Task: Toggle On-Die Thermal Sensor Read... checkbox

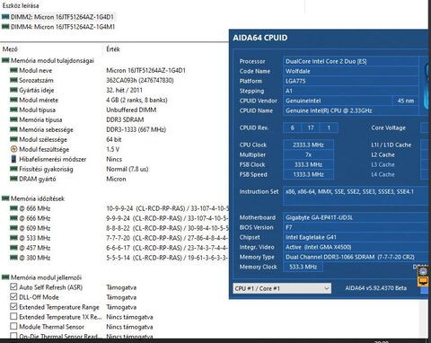Action: pos(13,336)
